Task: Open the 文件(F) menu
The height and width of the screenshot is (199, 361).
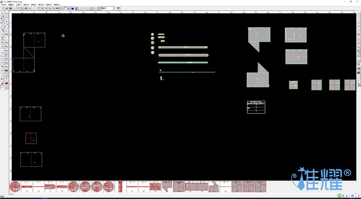Action: (4, 5)
